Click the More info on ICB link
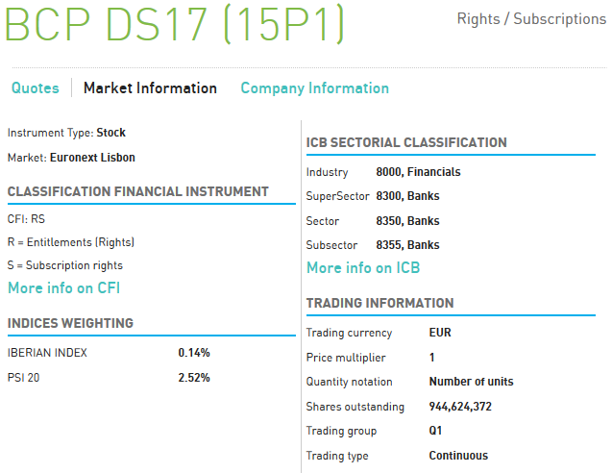 click(x=362, y=268)
